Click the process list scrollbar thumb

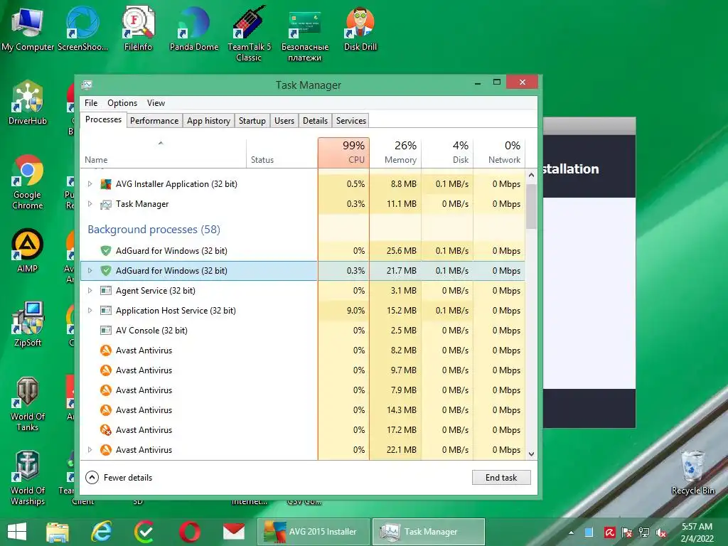pos(532,206)
